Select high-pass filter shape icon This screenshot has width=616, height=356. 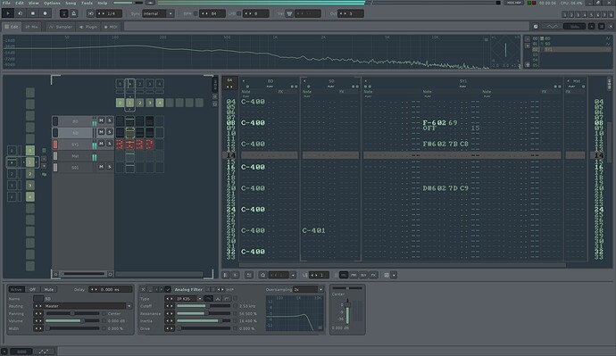[x=227, y=299]
